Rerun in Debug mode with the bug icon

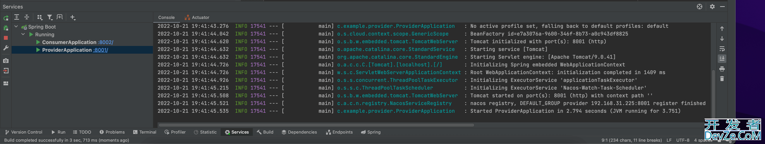6,28
